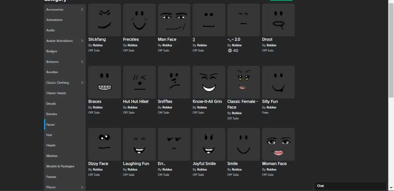Expand the Avatar Animations category arrow
The image size is (394, 191).
(82, 40)
